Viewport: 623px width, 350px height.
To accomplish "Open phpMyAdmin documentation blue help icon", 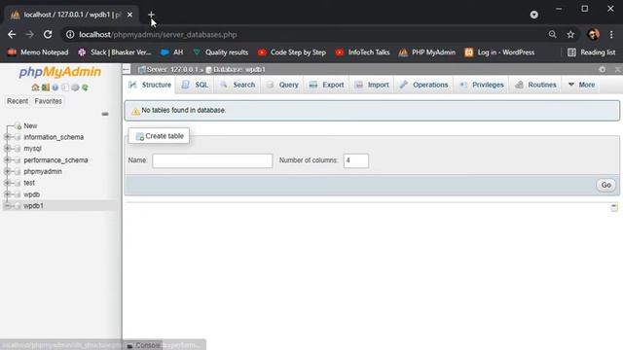I will (55, 87).
